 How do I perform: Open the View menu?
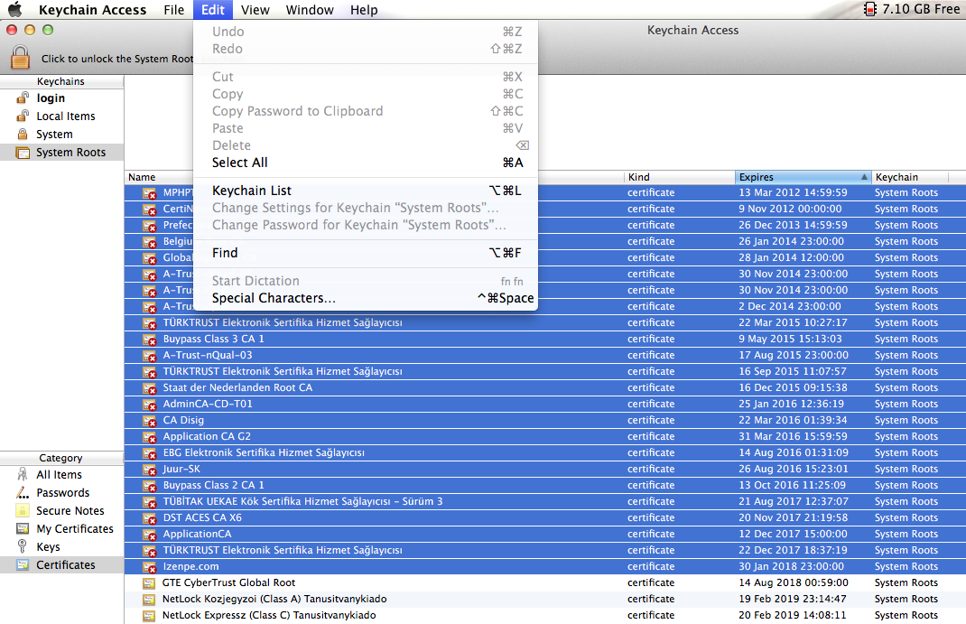point(255,10)
